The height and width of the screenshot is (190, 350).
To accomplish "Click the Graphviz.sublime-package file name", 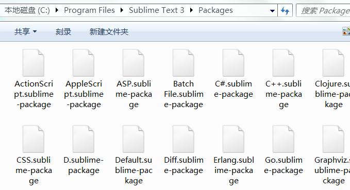I will tap(332, 170).
